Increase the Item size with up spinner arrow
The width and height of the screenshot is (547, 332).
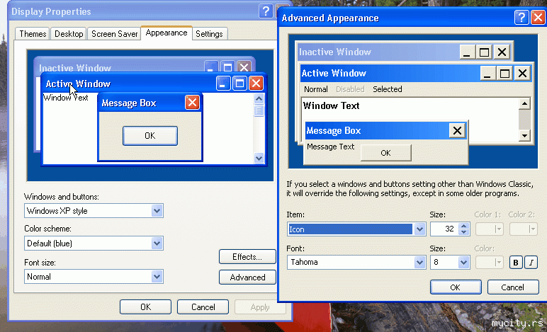pyautogui.click(x=464, y=226)
